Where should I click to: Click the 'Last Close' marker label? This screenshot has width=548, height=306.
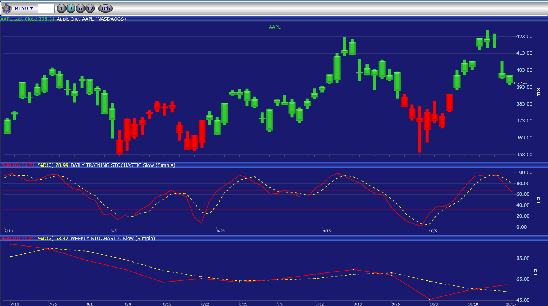point(521,83)
